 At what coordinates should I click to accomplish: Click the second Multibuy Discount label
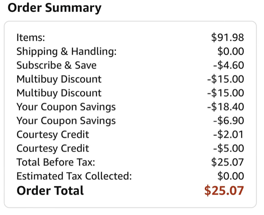coord(59,93)
